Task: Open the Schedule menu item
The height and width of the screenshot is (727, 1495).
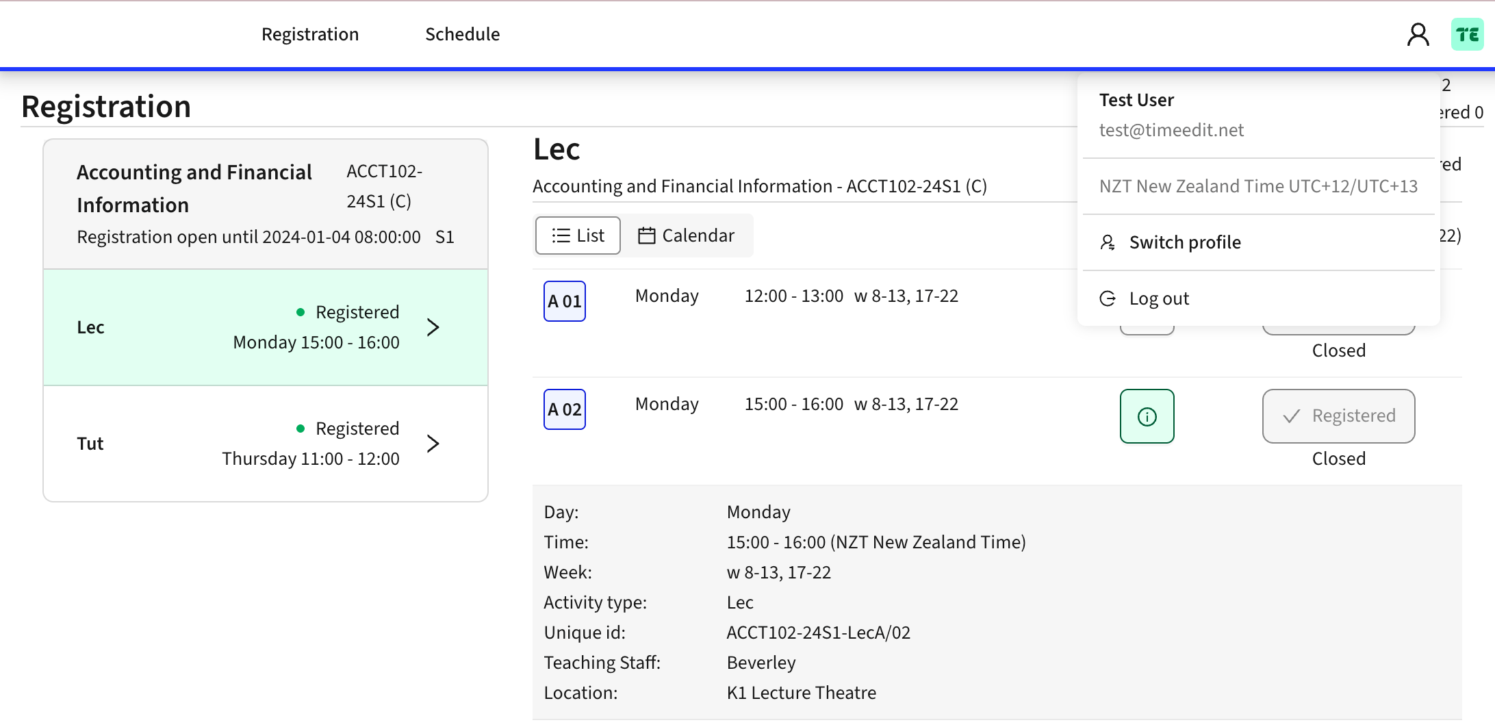Action: click(x=462, y=34)
